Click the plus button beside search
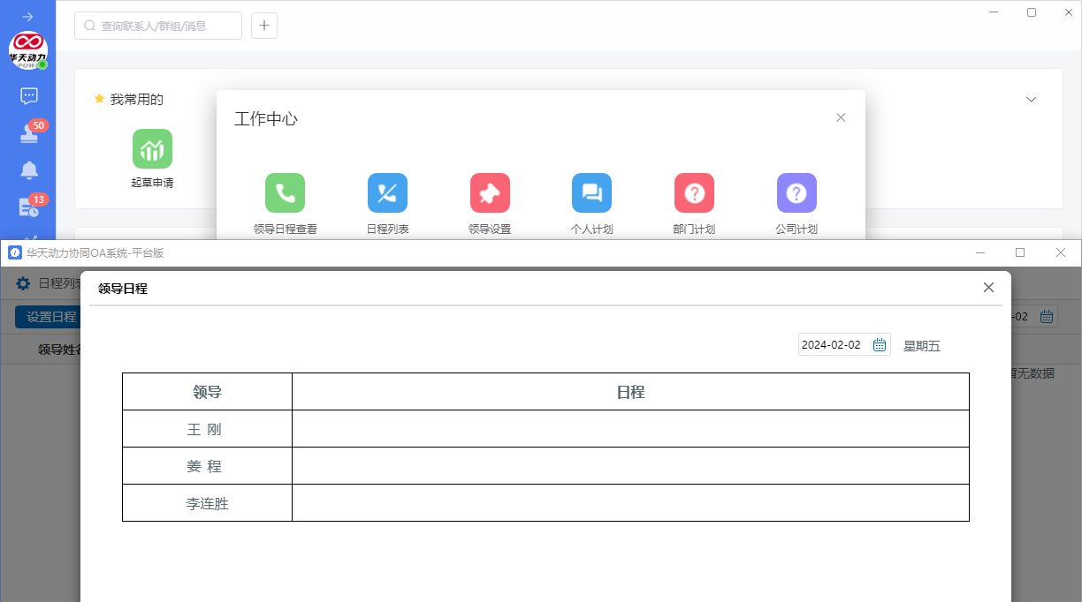1082x602 pixels. [x=264, y=26]
